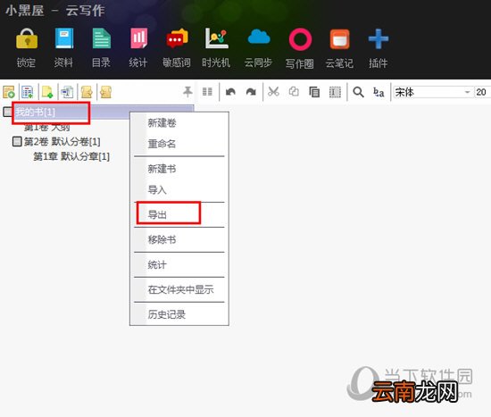This screenshot has height=417, width=491.
Task: Choose 在文件夹中显示 from context menu
Action: coord(179,289)
